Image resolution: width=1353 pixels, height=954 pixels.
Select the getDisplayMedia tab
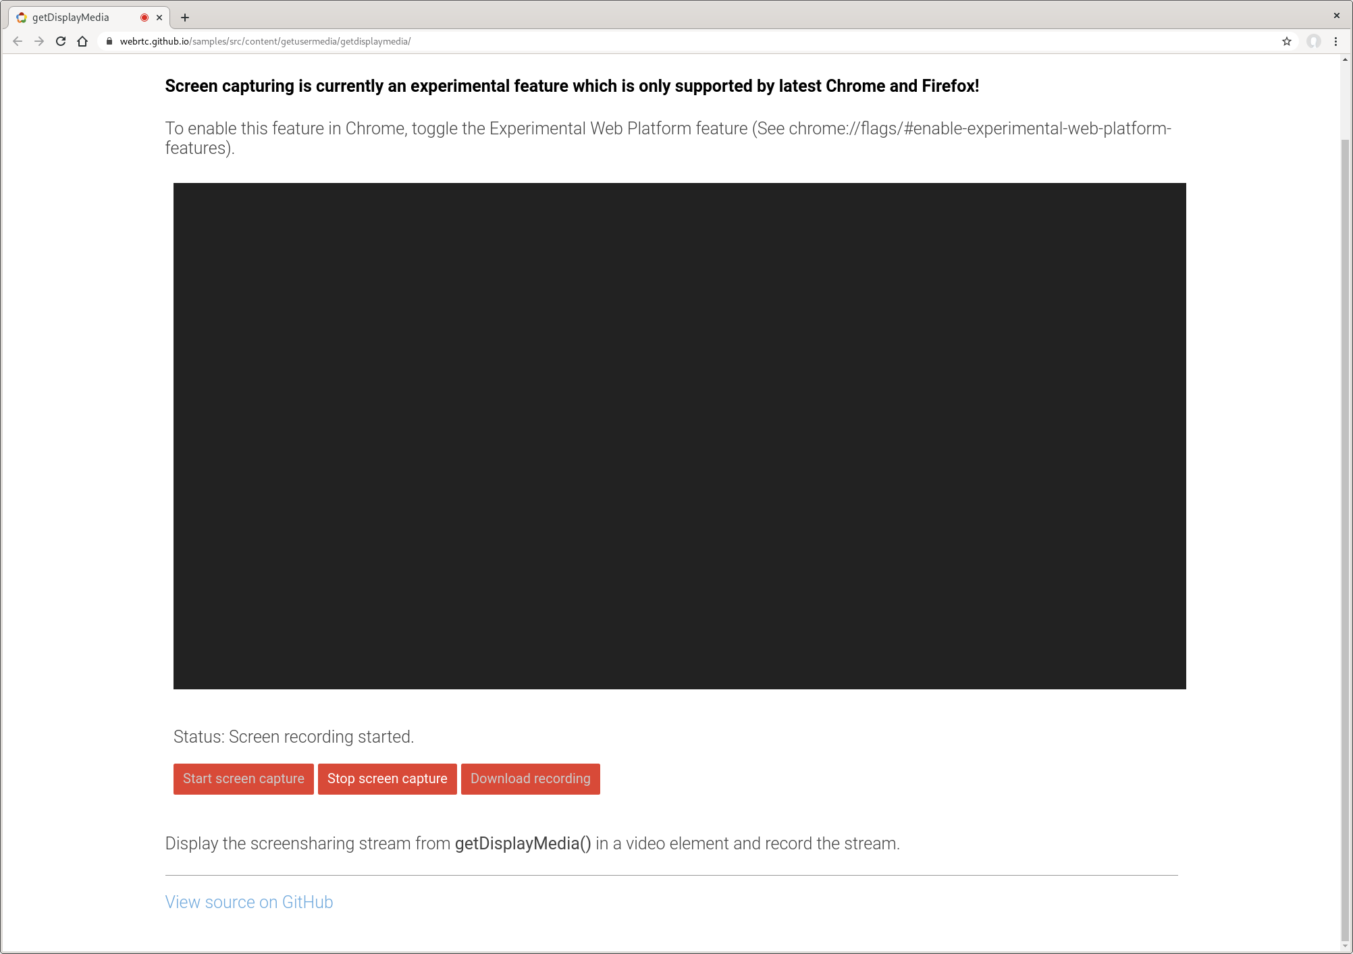coord(88,18)
